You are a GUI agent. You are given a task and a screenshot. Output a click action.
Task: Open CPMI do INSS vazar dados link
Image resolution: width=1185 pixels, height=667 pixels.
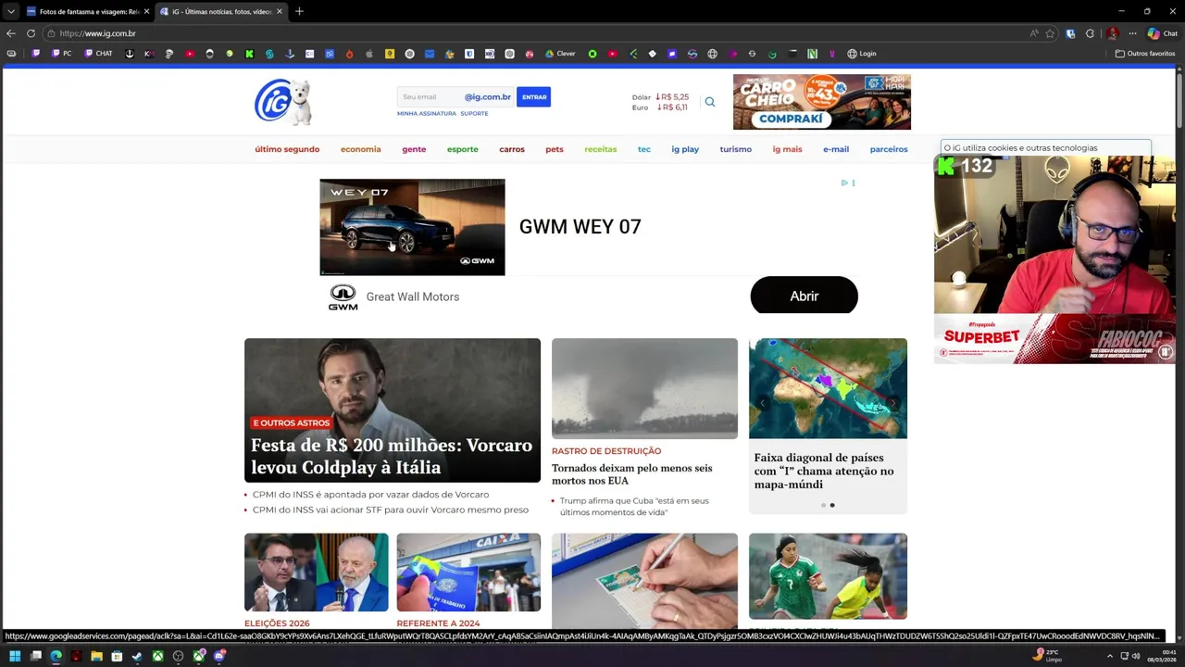[x=370, y=495]
